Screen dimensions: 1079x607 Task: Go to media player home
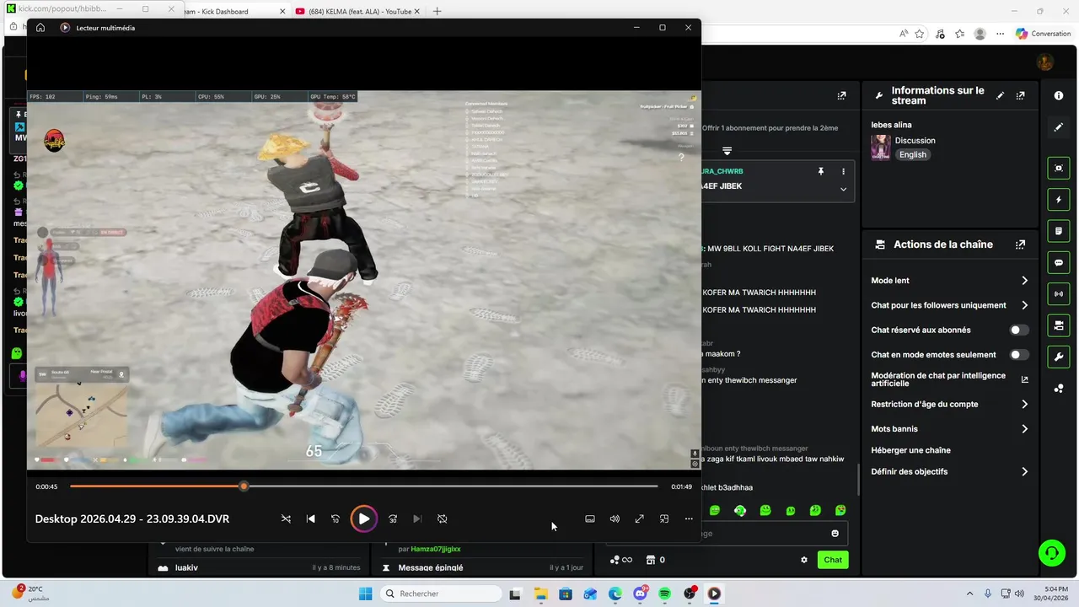click(40, 28)
